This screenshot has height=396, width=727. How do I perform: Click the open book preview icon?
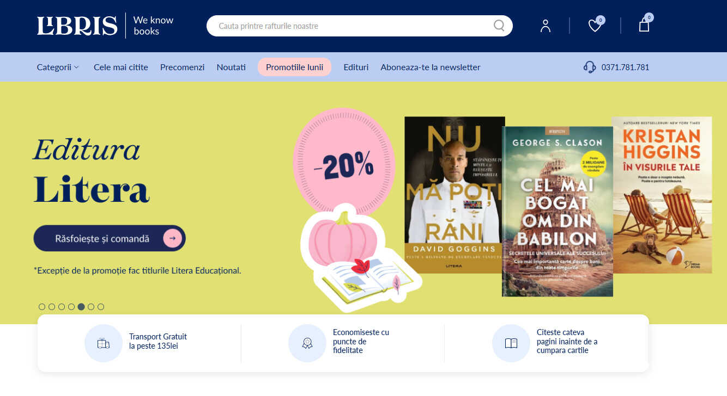point(511,343)
